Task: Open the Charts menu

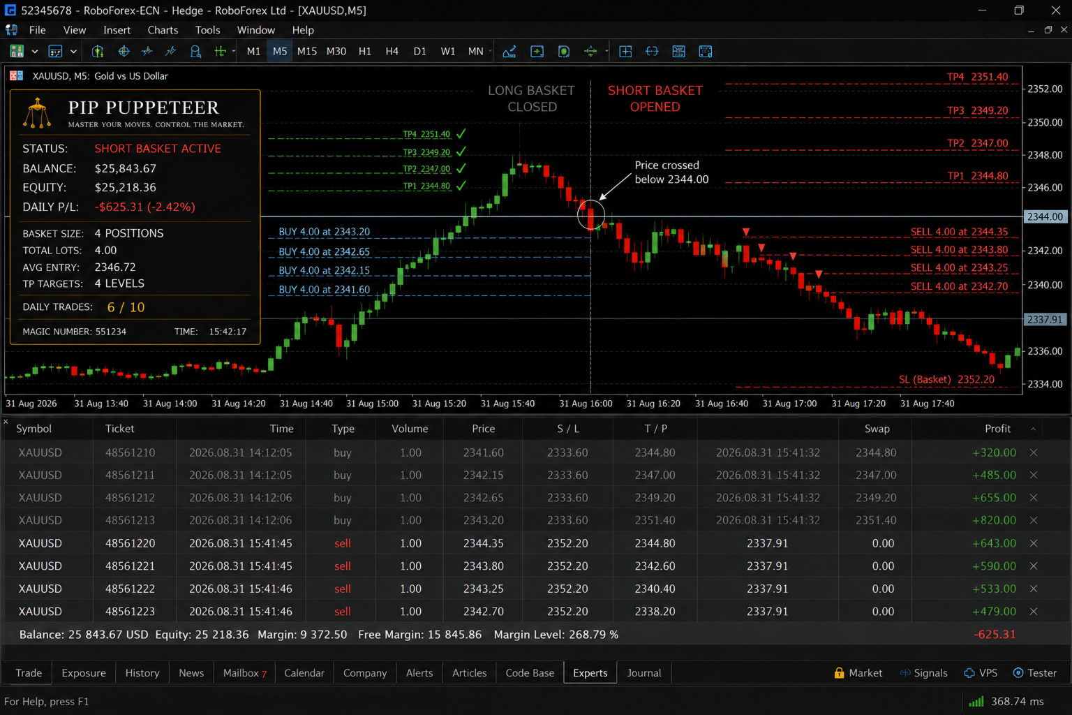Action: (x=163, y=30)
